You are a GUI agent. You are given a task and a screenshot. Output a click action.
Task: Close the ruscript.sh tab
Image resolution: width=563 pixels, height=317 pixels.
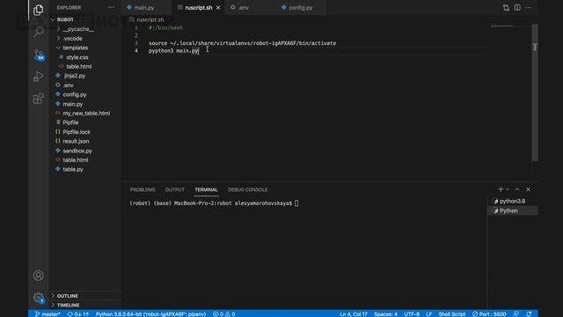(x=218, y=8)
